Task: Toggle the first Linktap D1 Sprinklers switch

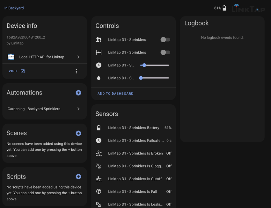Action: coord(165,40)
